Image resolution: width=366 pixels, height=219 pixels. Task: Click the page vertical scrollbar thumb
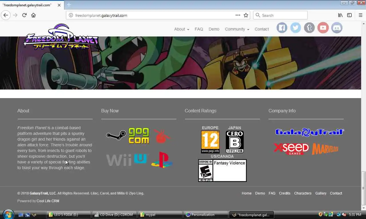click(x=363, y=188)
